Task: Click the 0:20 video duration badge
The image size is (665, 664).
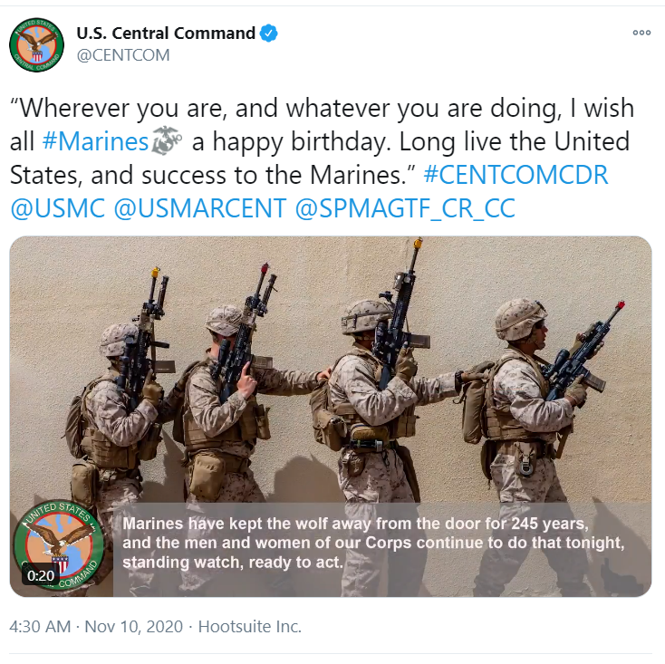Action: [41, 575]
